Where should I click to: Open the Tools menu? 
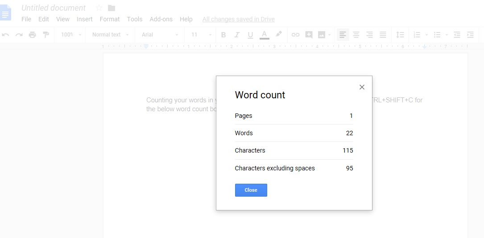point(135,19)
